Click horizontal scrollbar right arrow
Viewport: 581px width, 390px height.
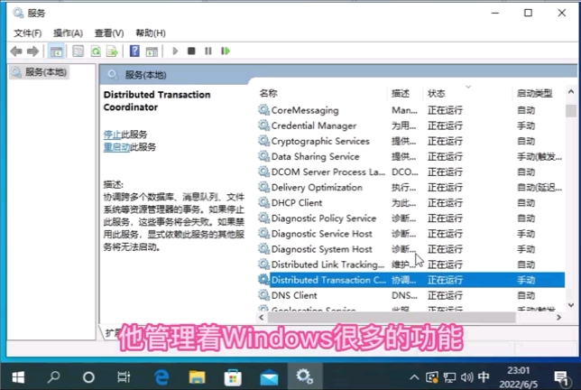click(558, 318)
